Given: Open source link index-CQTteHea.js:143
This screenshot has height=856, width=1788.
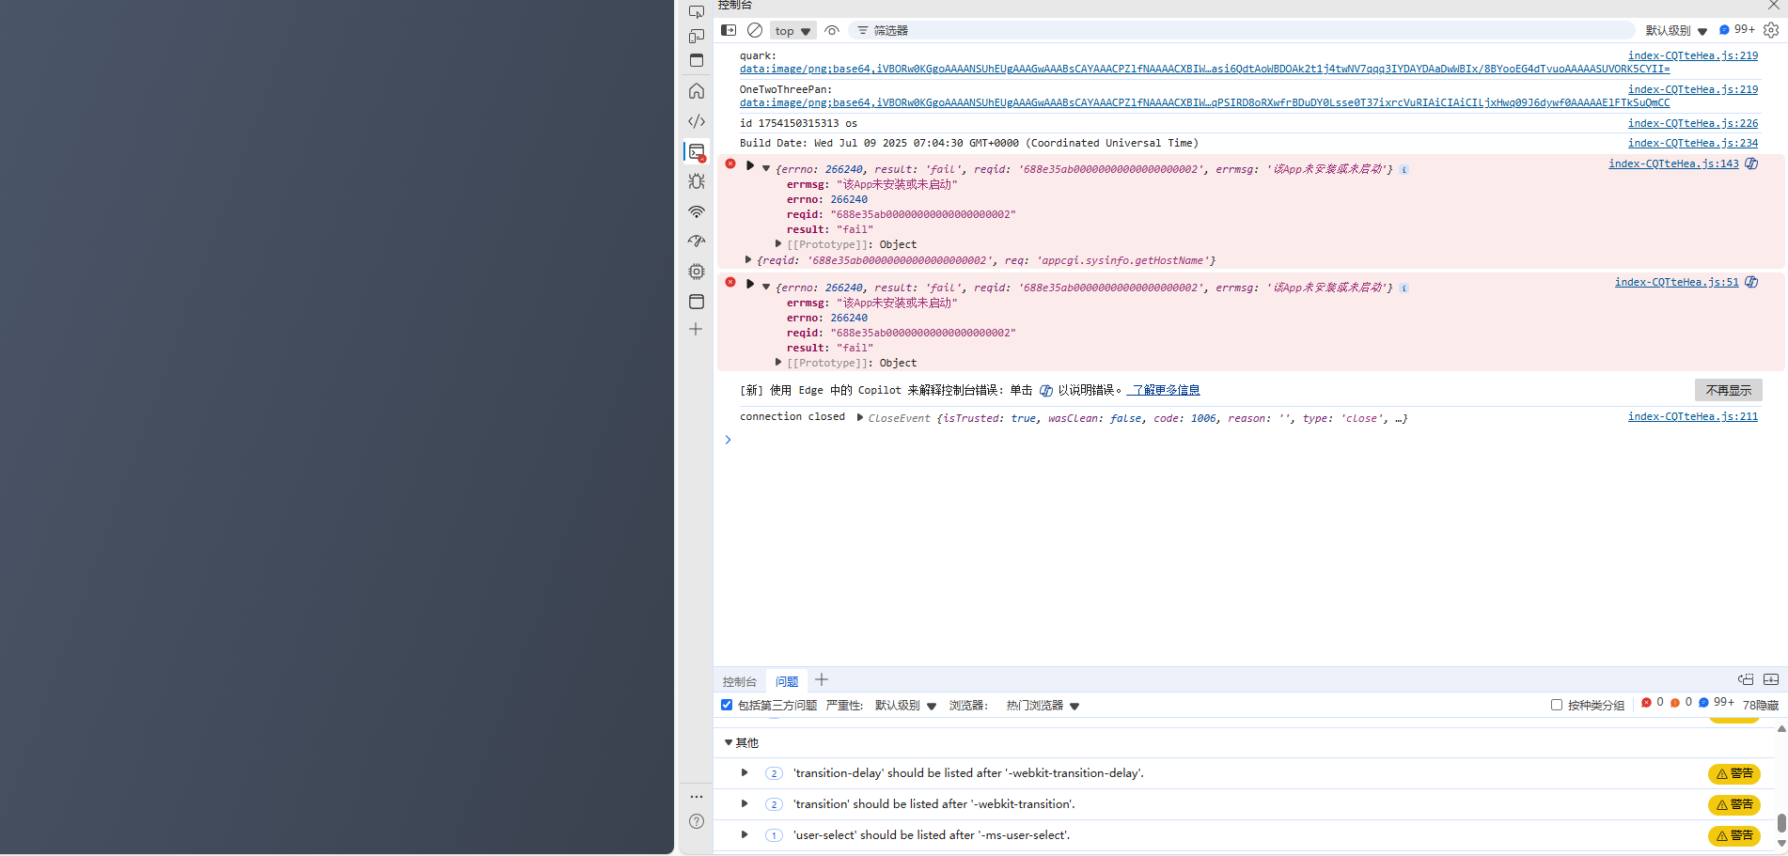Looking at the screenshot, I should tap(1673, 163).
